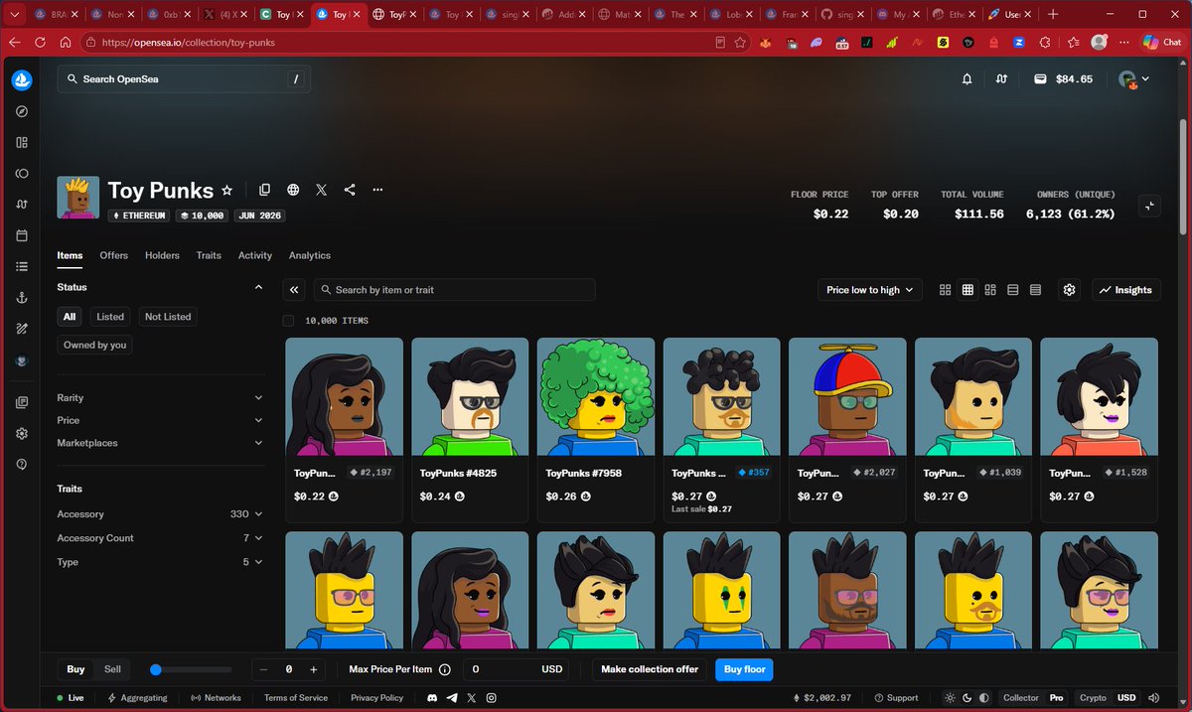
Task: Switch to the Holders tab
Action: click(x=162, y=255)
